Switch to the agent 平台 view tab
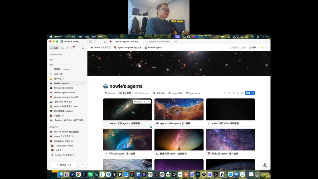 point(175,93)
